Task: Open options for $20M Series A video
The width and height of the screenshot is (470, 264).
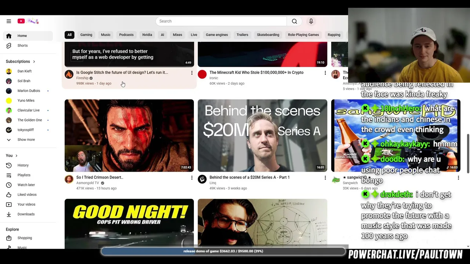Action: (x=325, y=178)
